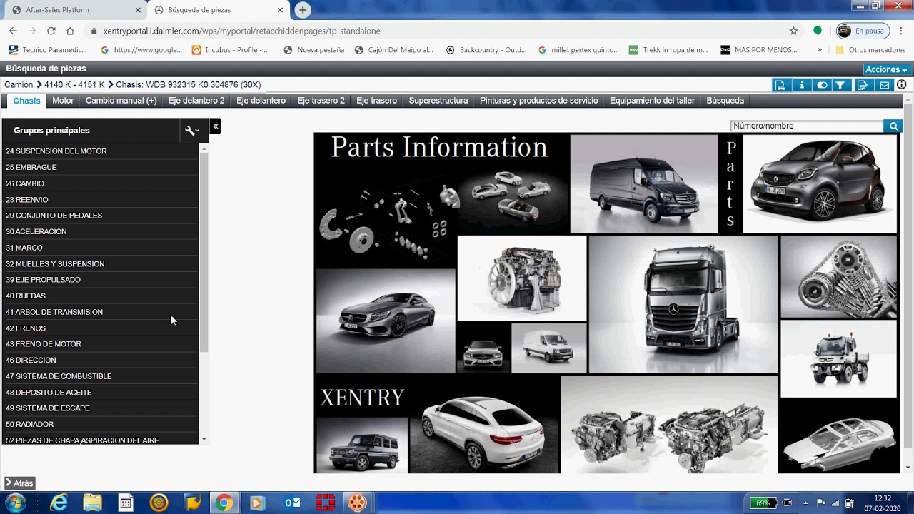Open Outlook from the taskbar

[293, 503]
